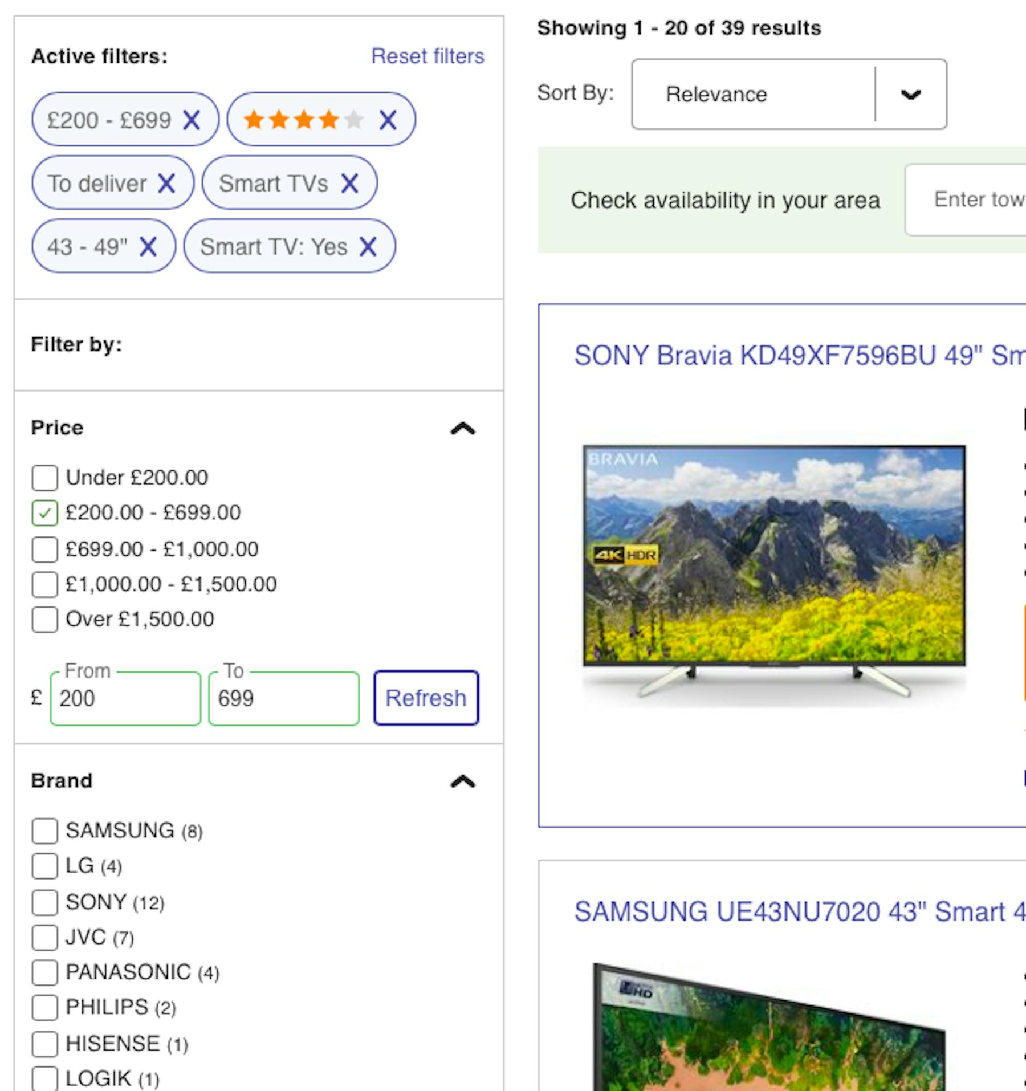Screen dimensions: 1026x1091
Task: Remove the star rating filter chip
Action: click(388, 120)
